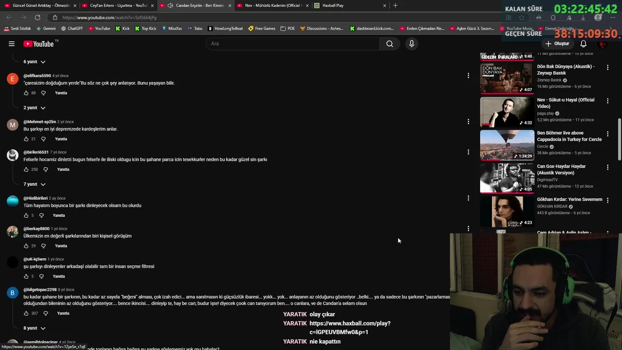Open the YouTube hamburger guide menu
Viewport: 622px width, 350px height.
12,44
